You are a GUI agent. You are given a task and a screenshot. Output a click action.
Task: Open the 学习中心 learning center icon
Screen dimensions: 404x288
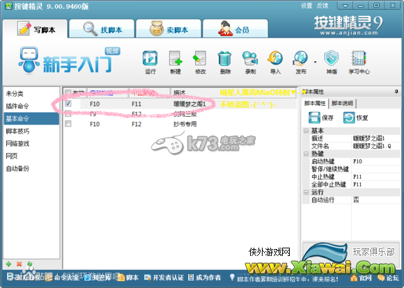(x=359, y=58)
